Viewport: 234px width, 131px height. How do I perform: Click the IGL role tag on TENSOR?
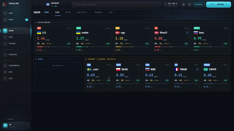pyautogui.click(x=176, y=65)
